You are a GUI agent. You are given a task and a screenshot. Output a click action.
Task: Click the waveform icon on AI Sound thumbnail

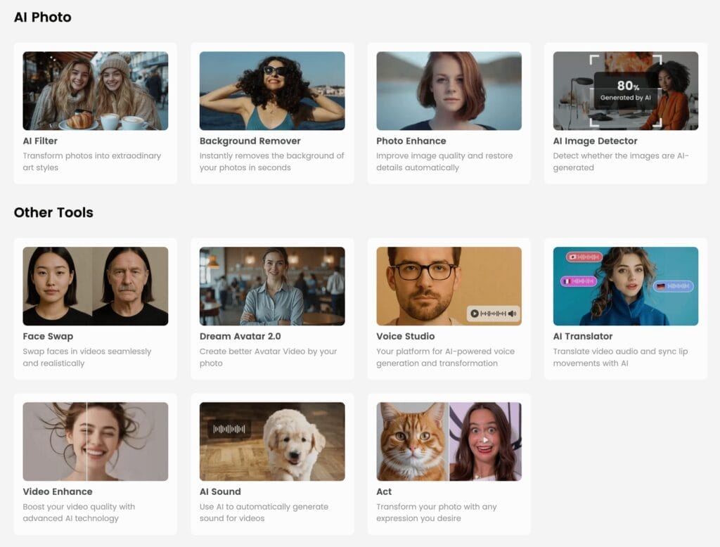pos(229,429)
